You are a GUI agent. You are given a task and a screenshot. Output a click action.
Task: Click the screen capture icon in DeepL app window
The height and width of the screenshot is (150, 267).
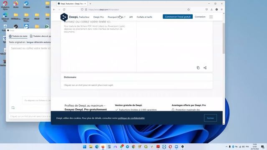[13, 107]
